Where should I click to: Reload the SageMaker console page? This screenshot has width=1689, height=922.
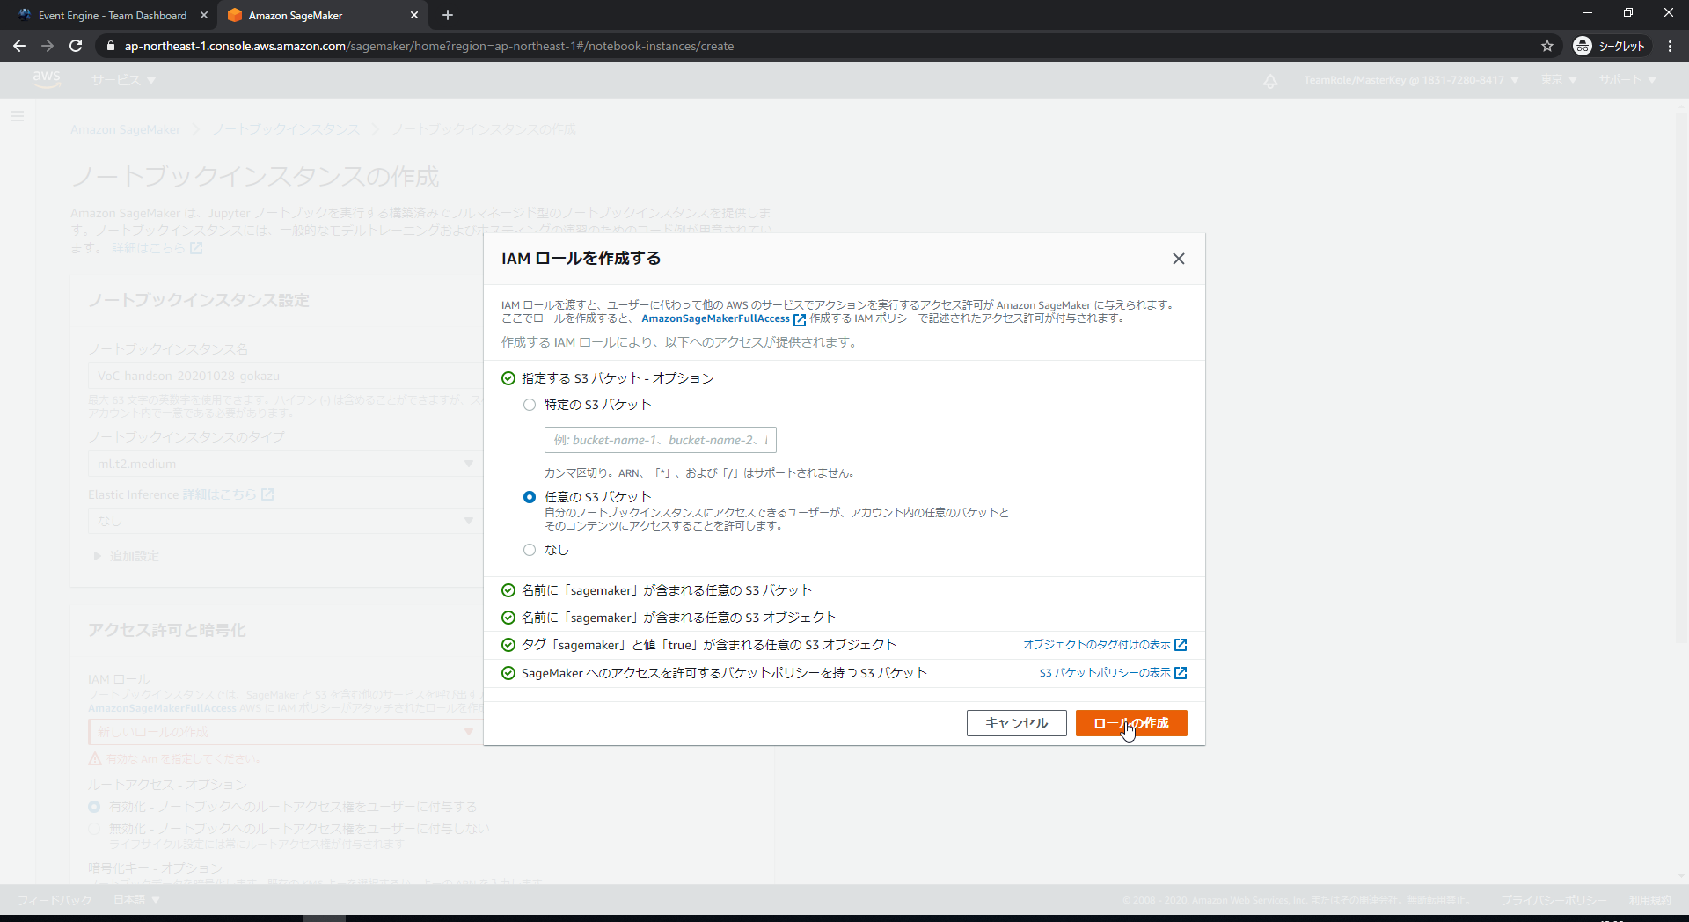[76, 46]
